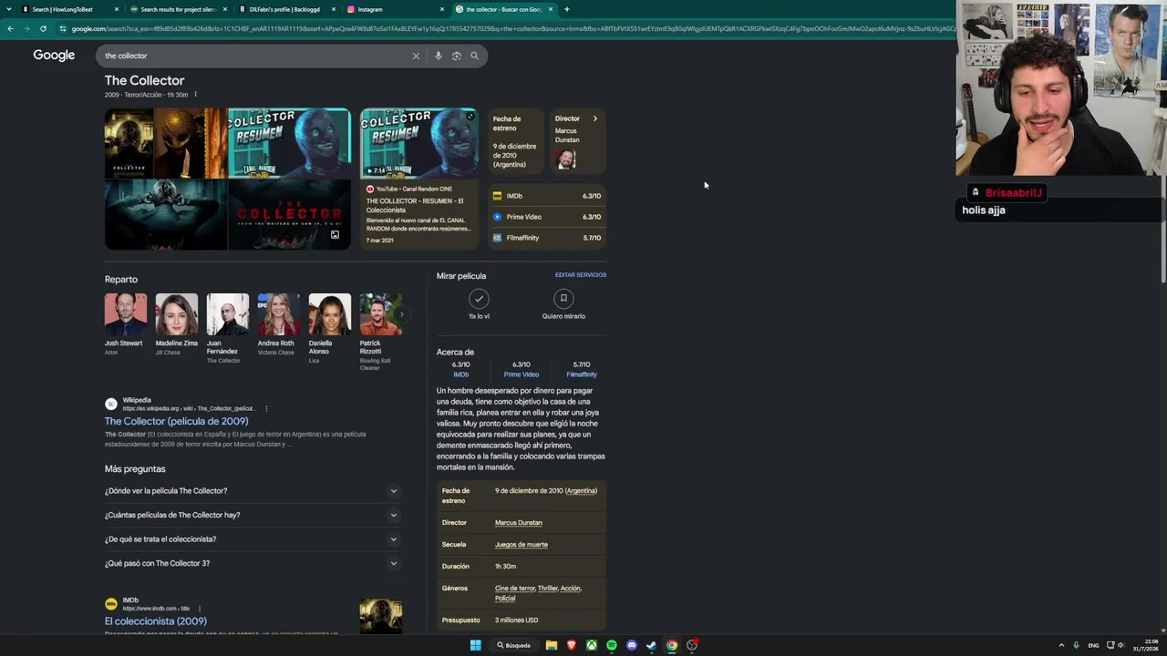Show hidden system tray icons
1167x656 pixels.
tap(1061, 645)
